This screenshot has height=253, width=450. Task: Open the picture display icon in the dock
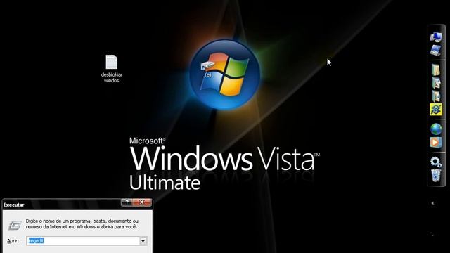(436, 50)
